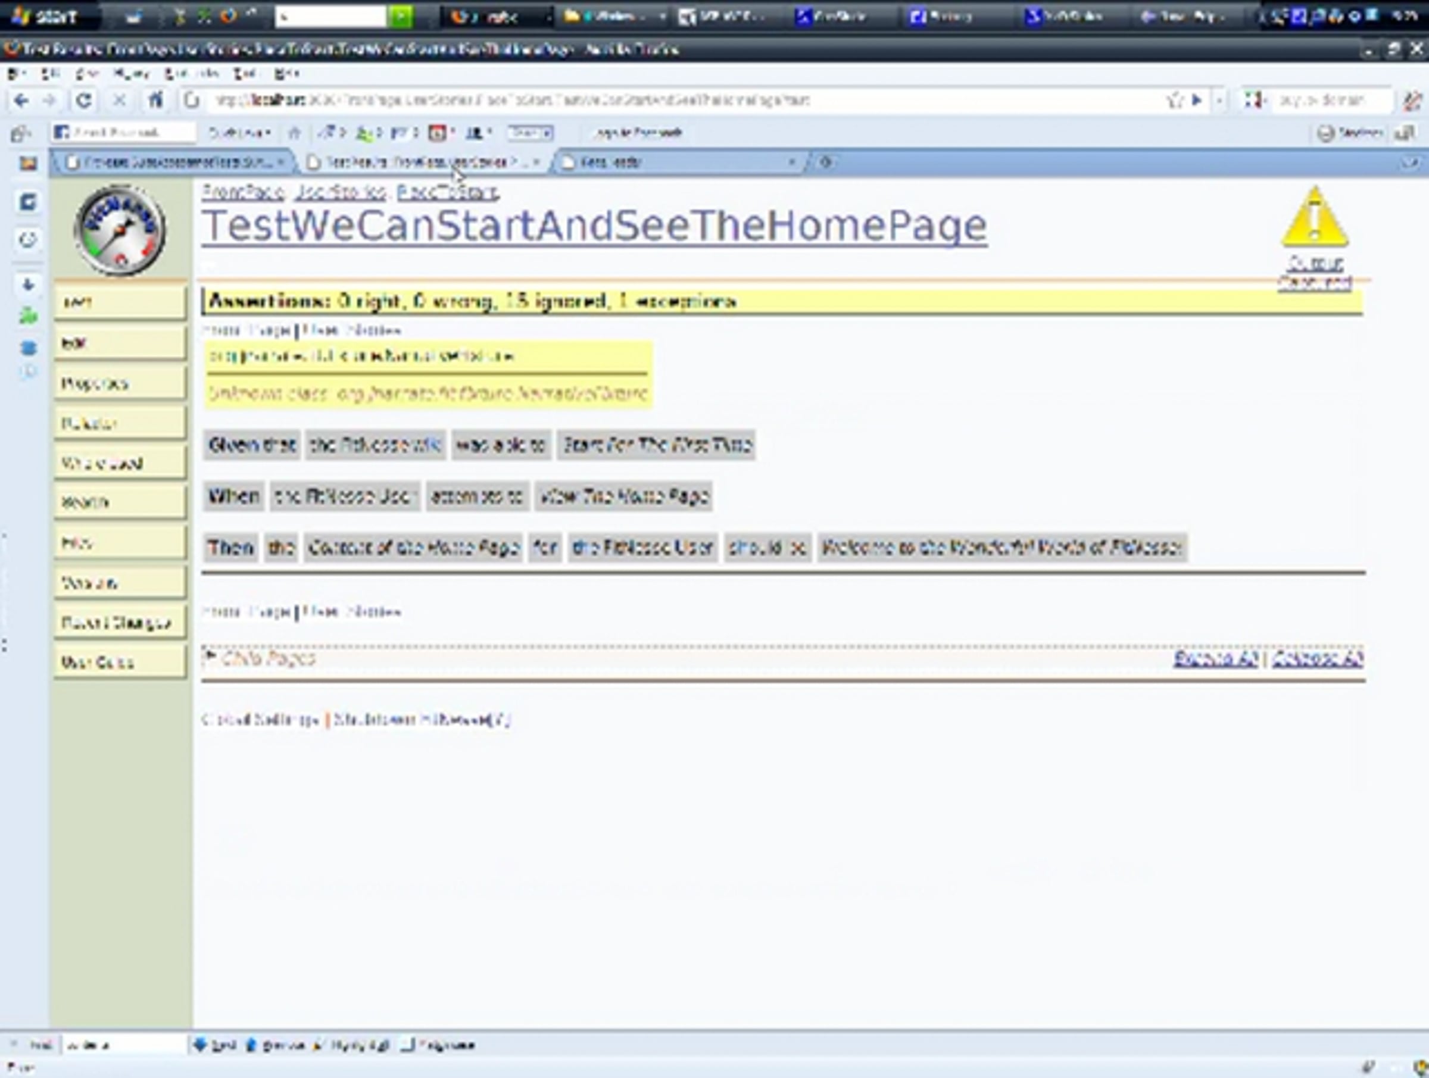Screen dimensions: 1429x1078
Task: Switch to the first browser tab
Action: 171,163
